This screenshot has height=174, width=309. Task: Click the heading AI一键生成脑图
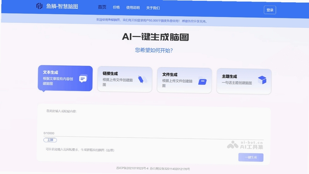[156, 37]
